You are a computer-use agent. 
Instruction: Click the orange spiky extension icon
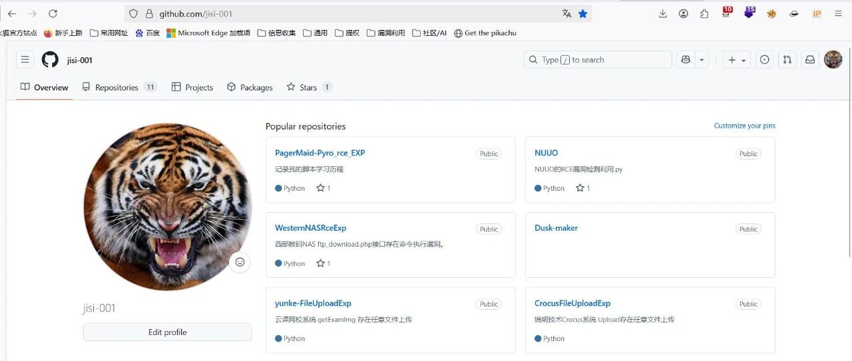771,13
